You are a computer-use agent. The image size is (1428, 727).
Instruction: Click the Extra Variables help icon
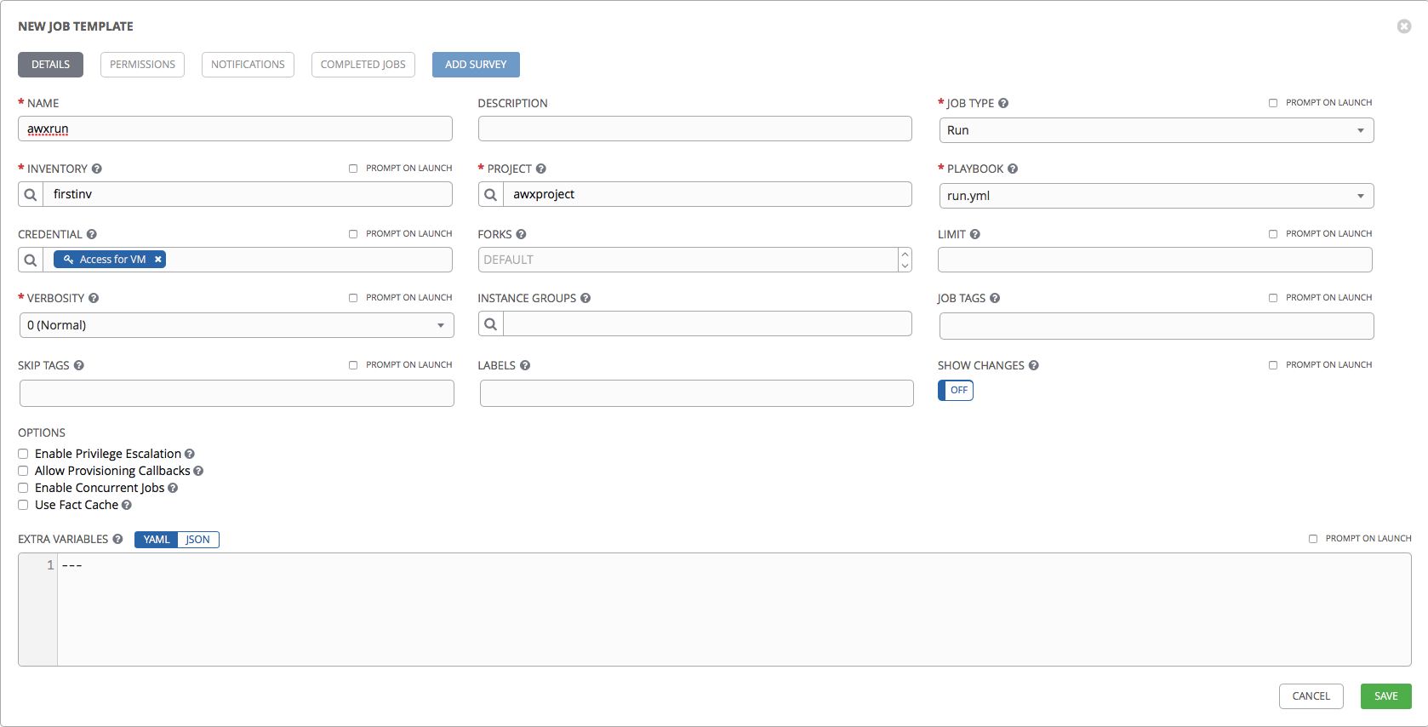117,539
